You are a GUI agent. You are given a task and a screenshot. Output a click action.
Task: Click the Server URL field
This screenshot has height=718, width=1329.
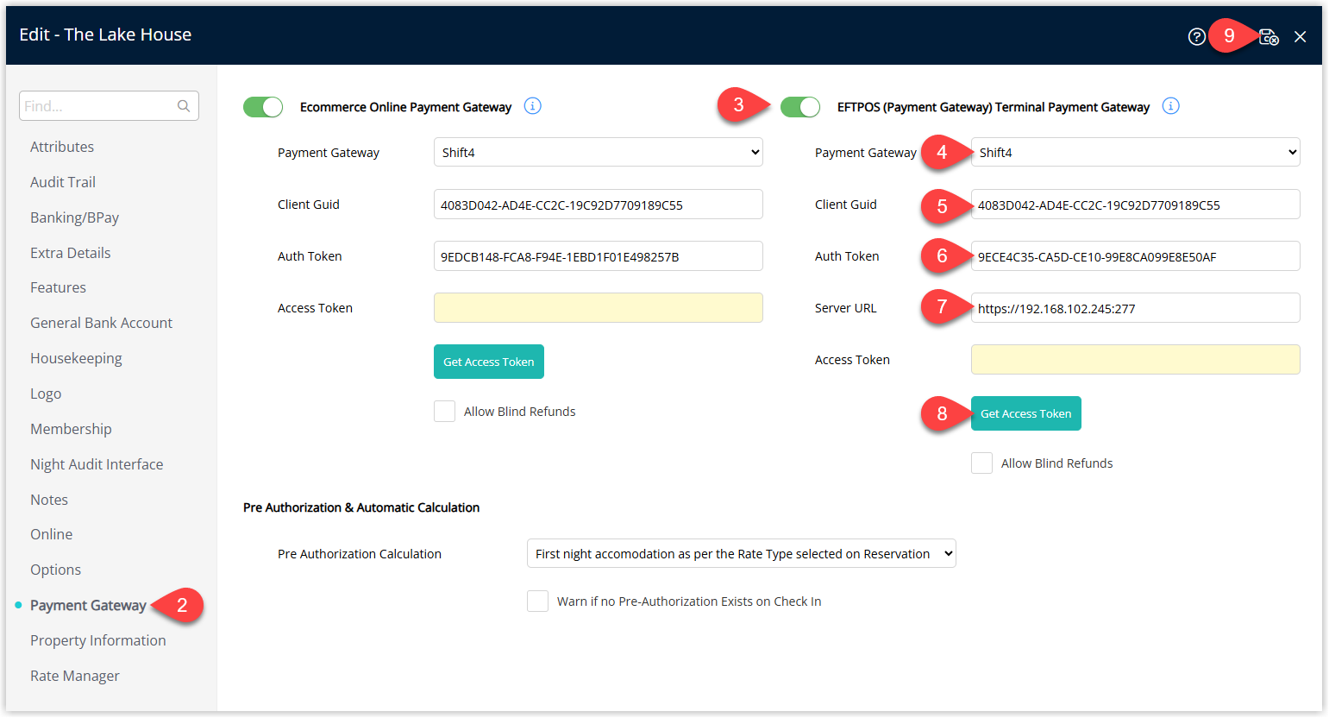[1135, 308]
